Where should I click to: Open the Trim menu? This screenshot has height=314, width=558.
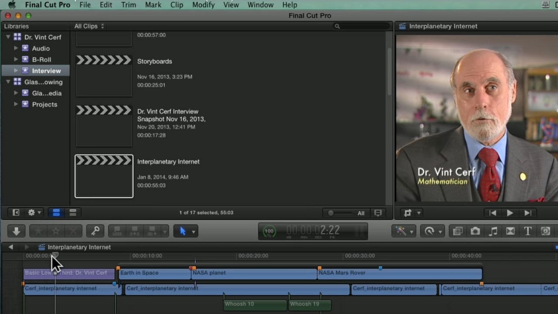pos(129,5)
